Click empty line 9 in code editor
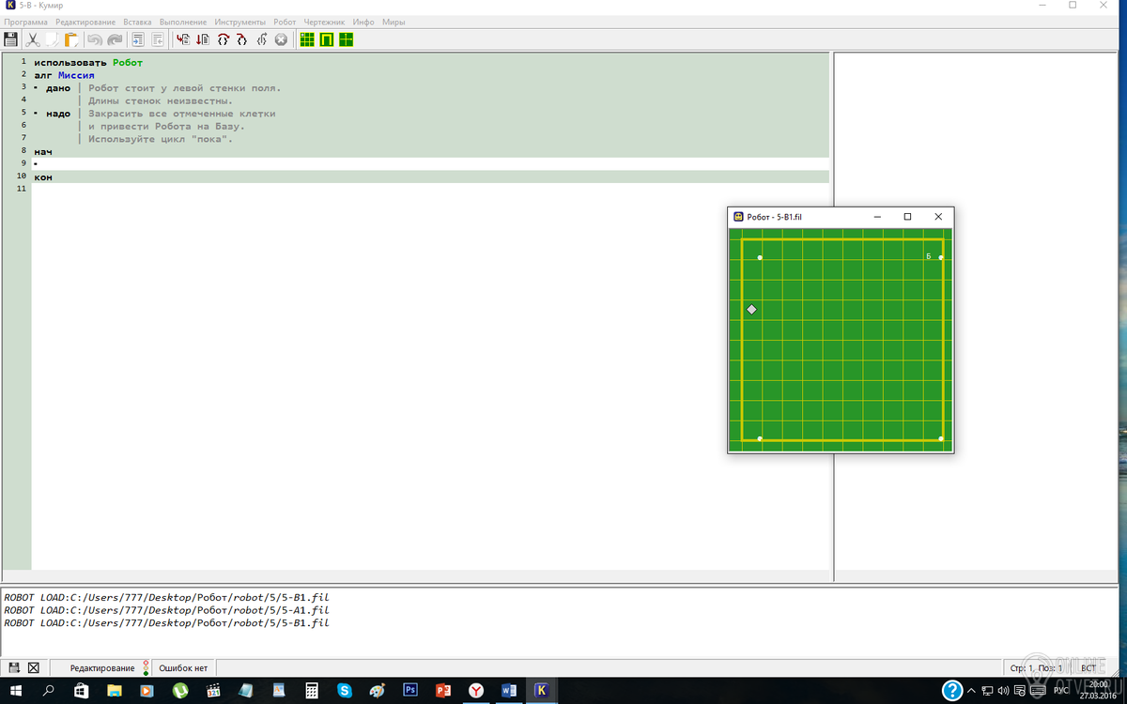This screenshot has width=1127, height=704. [430, 163]
